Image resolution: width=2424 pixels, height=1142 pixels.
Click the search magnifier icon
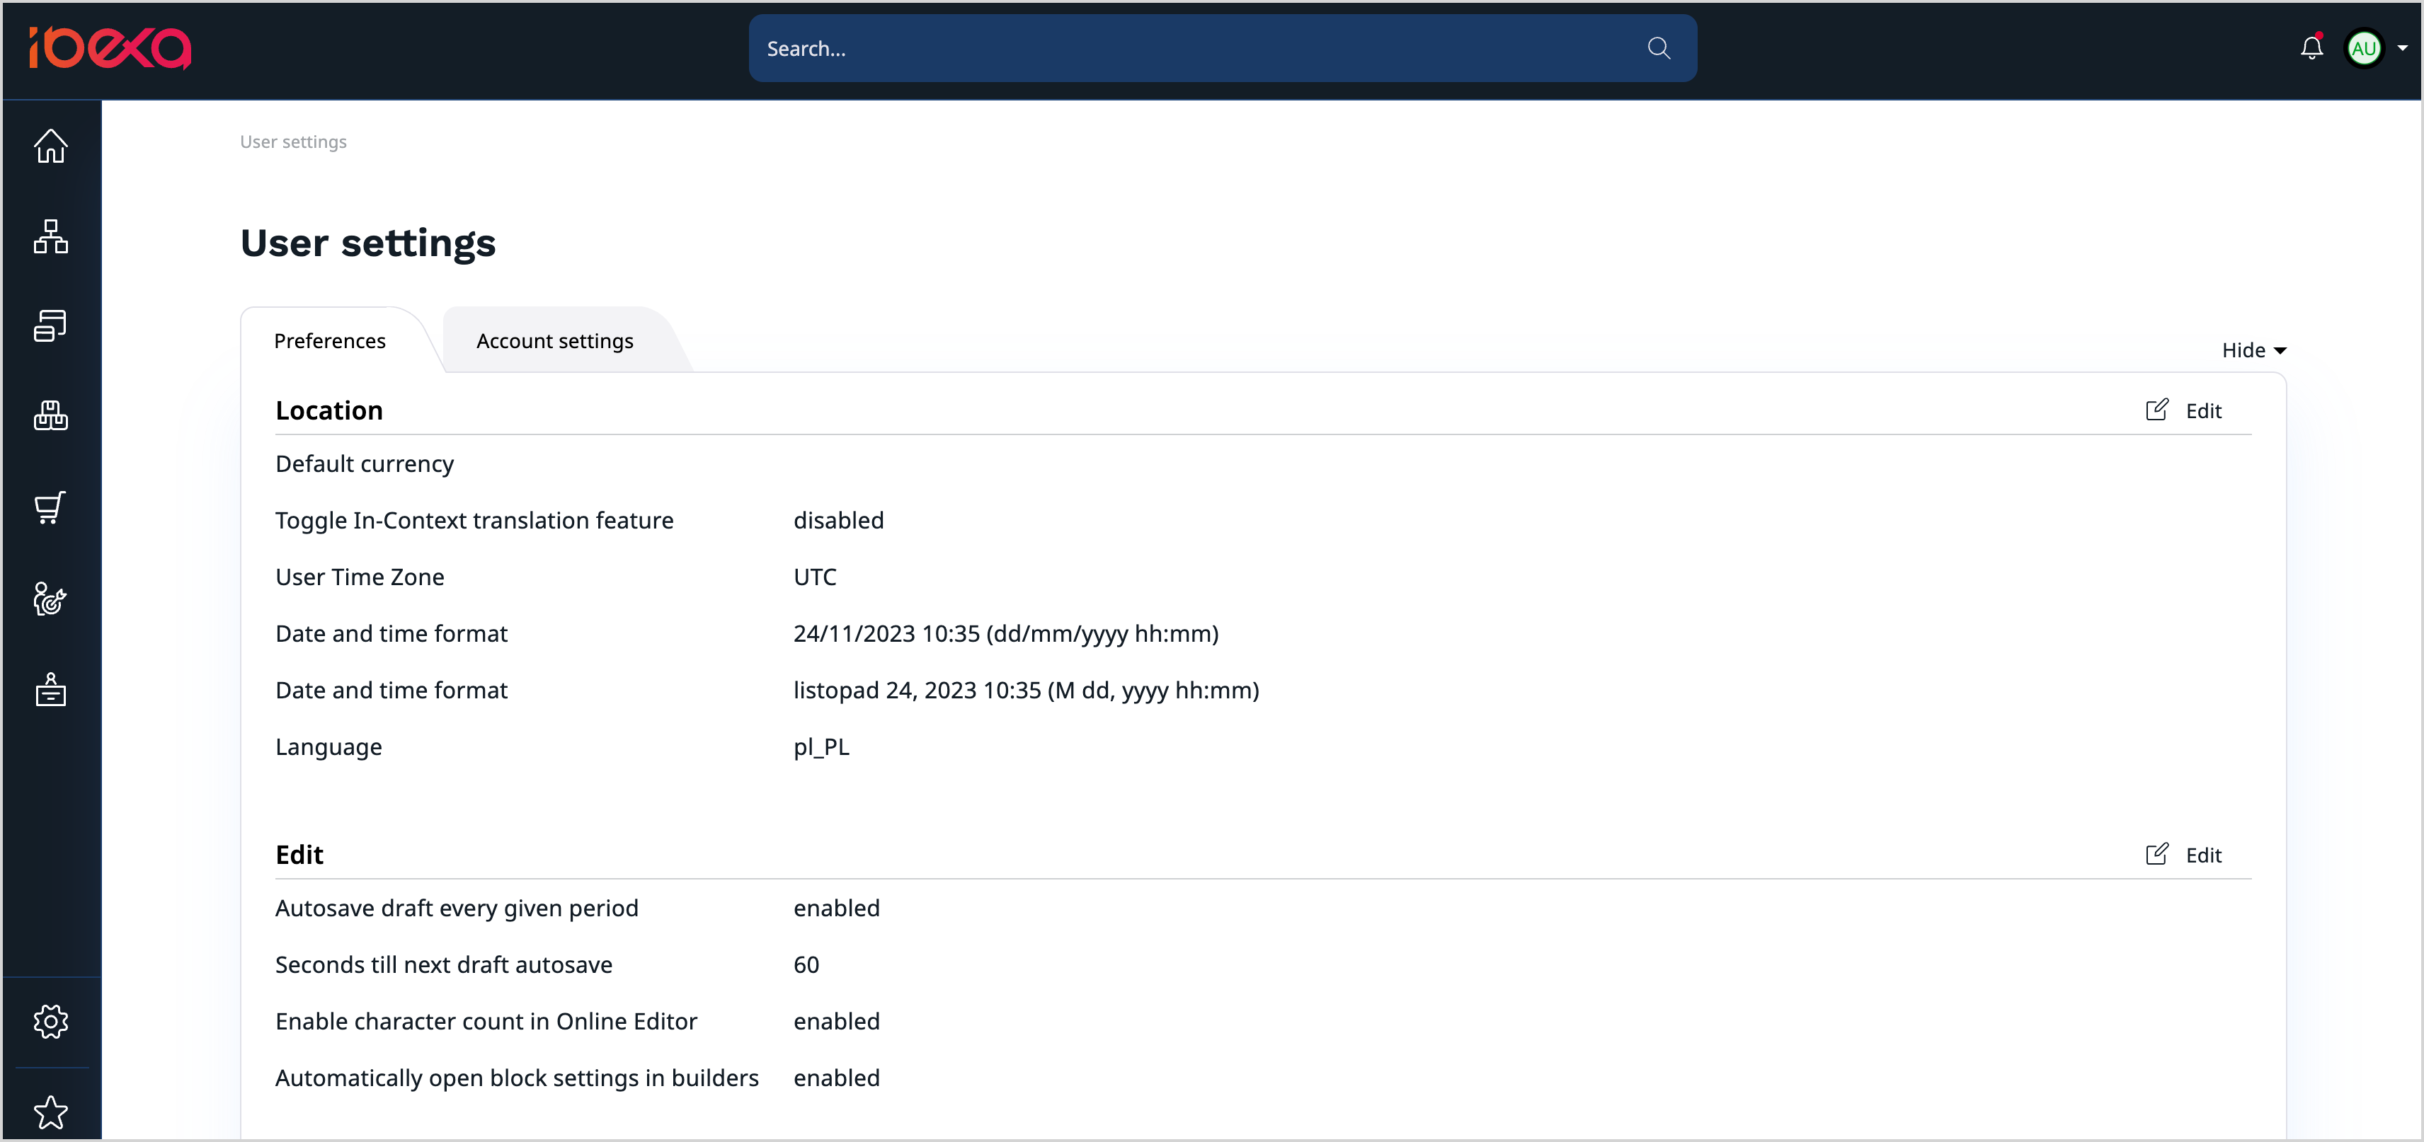(x=1658, y=48)
